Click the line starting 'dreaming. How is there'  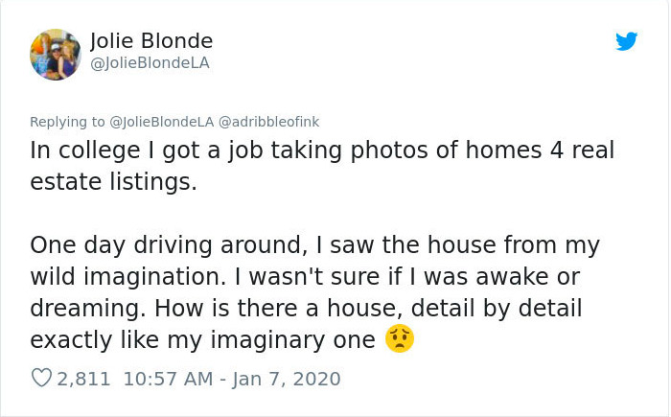(306, 309)
